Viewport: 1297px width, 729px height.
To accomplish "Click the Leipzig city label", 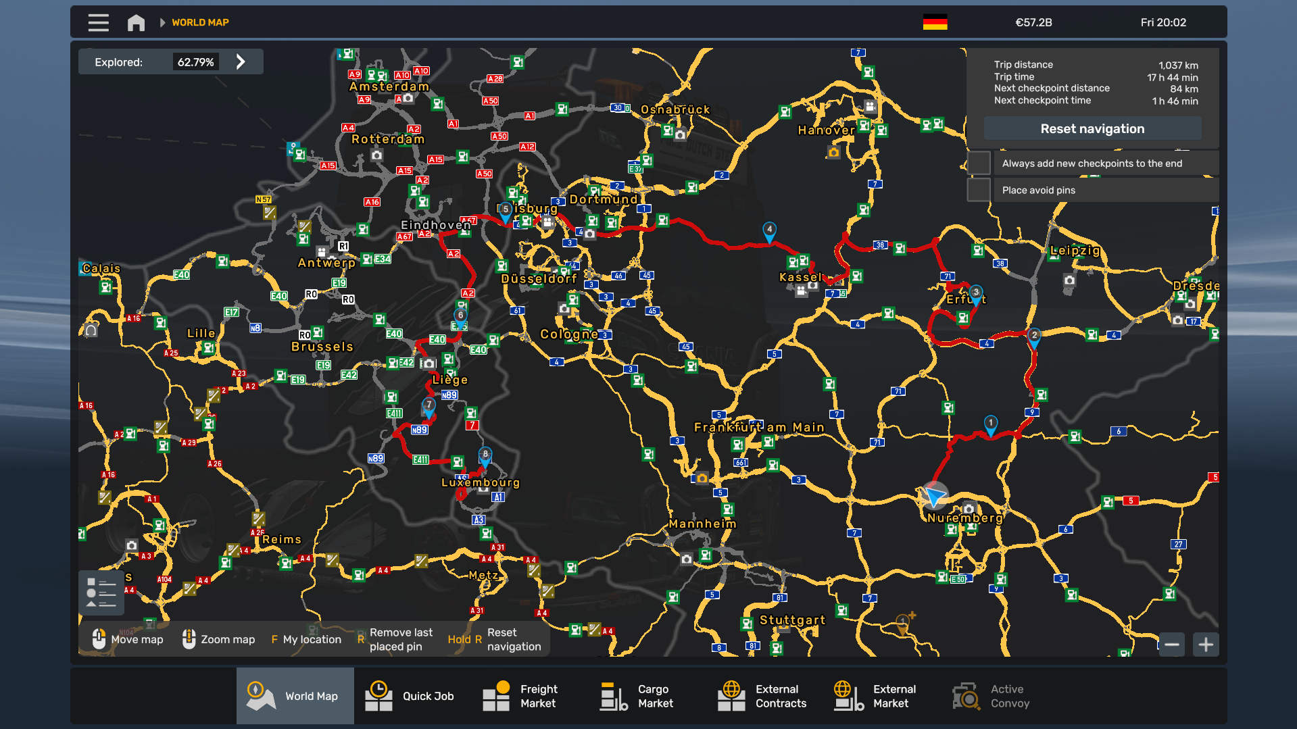I will coord(1075,251).
